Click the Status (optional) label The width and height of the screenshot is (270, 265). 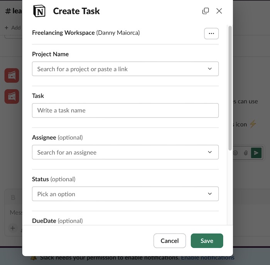54,179
